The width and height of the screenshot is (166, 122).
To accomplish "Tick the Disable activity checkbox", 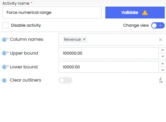I will tap(5, 25).
